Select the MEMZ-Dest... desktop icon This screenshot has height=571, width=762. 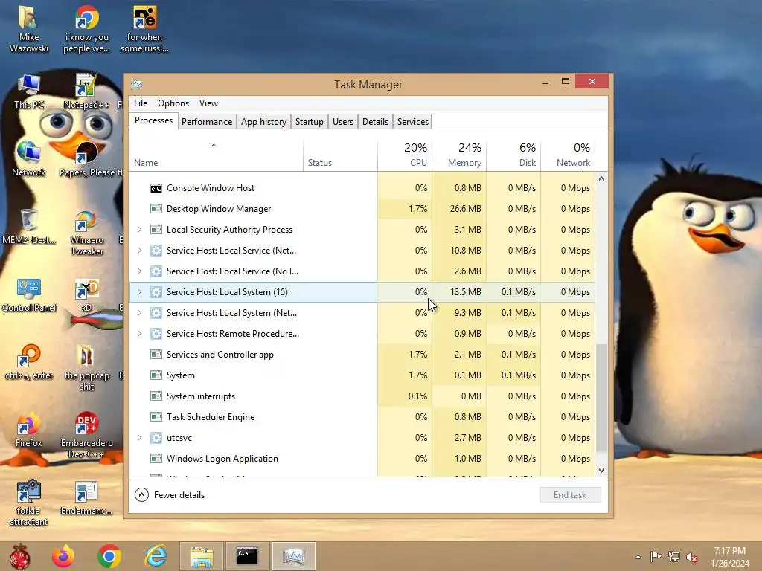29,227
